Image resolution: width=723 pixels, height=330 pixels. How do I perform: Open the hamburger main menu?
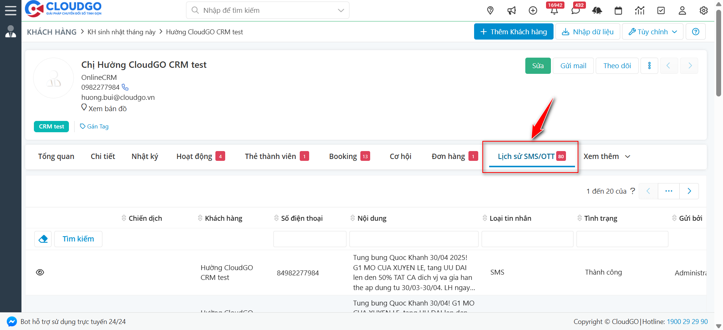point(11,11)
